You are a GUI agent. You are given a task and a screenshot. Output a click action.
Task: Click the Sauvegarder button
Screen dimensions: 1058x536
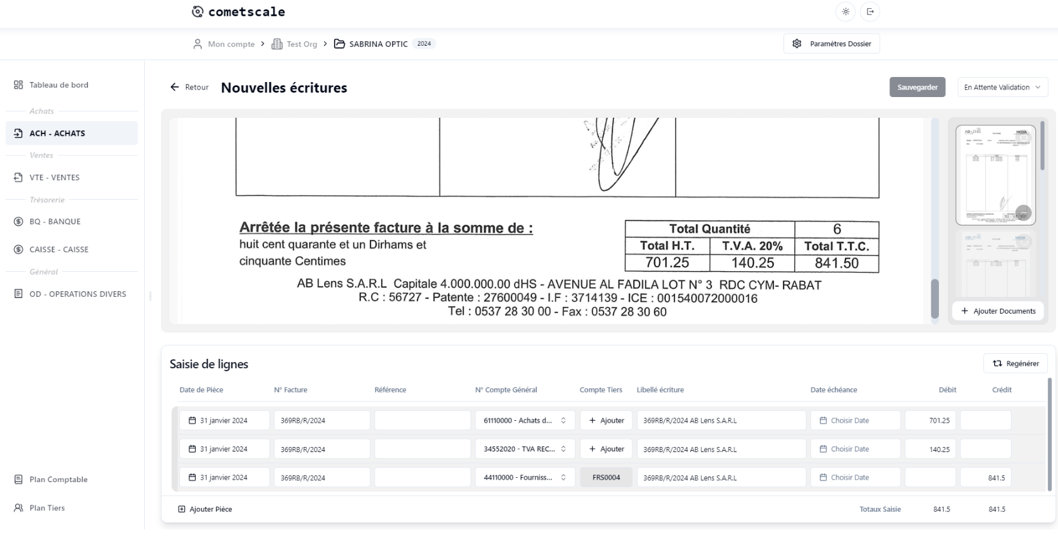coord(917,87)
